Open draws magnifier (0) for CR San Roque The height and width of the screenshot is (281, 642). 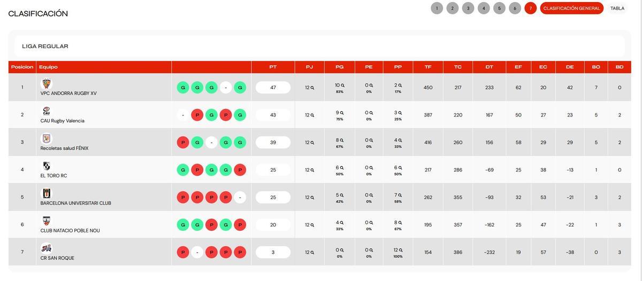371,250
